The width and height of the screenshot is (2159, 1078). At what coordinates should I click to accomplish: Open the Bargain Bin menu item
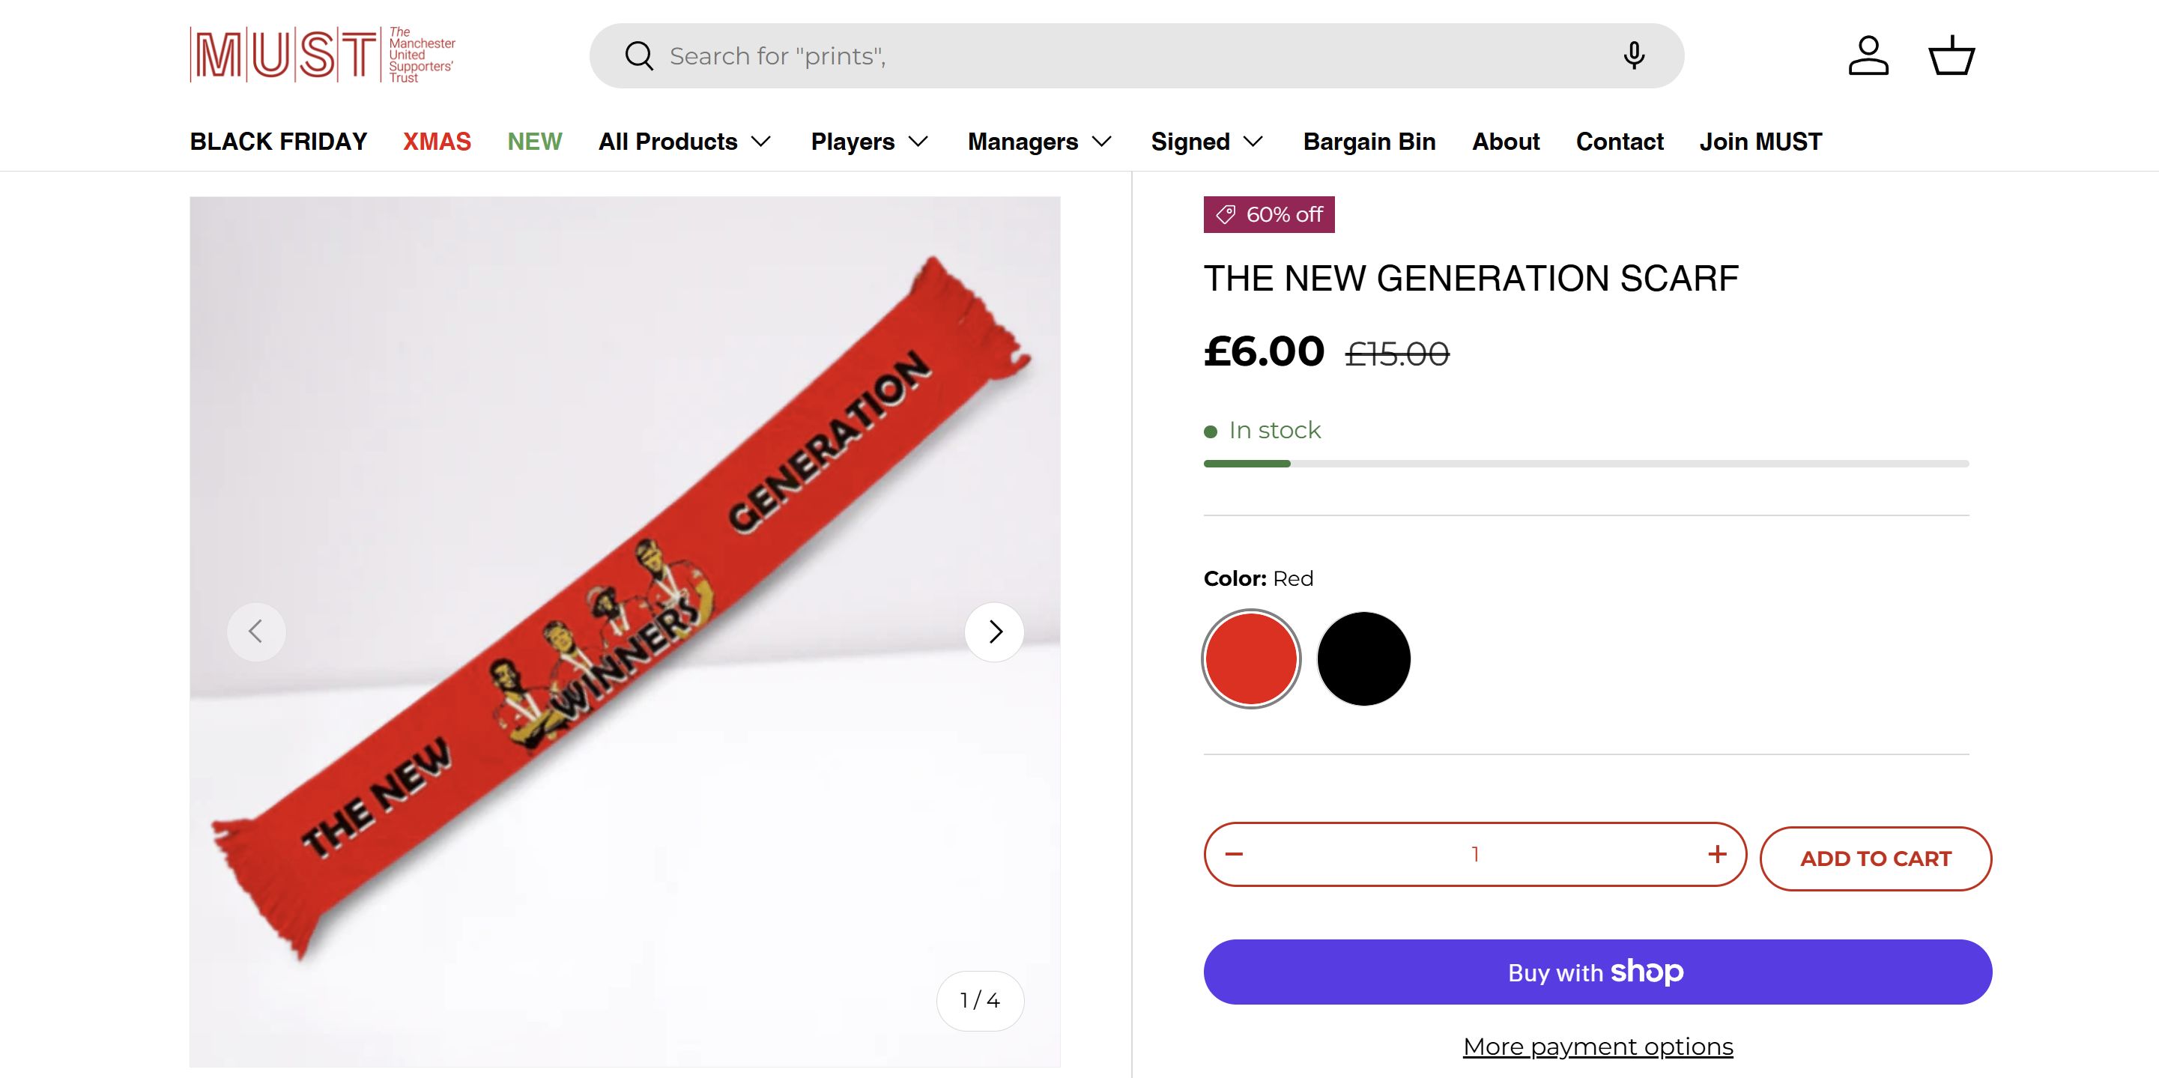[1369, 142]
